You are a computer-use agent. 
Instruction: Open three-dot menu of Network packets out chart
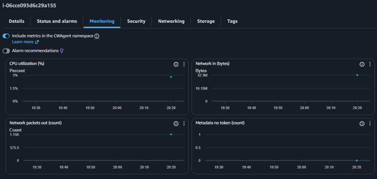tap(184, 123)
